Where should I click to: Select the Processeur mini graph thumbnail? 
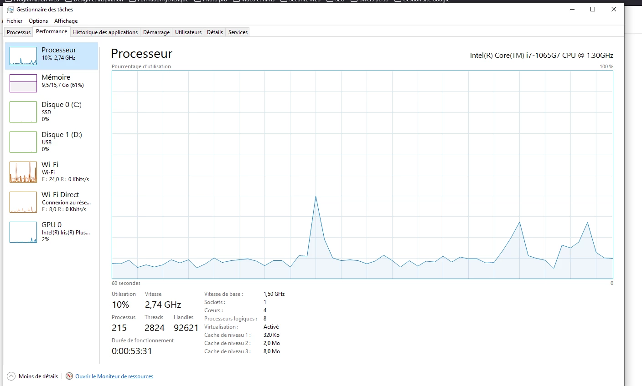click(x=23, y=56)
